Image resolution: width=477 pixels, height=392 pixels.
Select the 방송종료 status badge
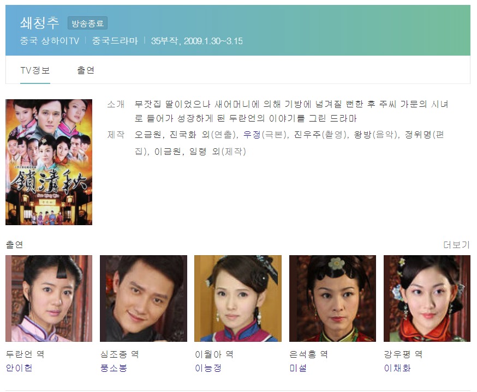[88, 23]
